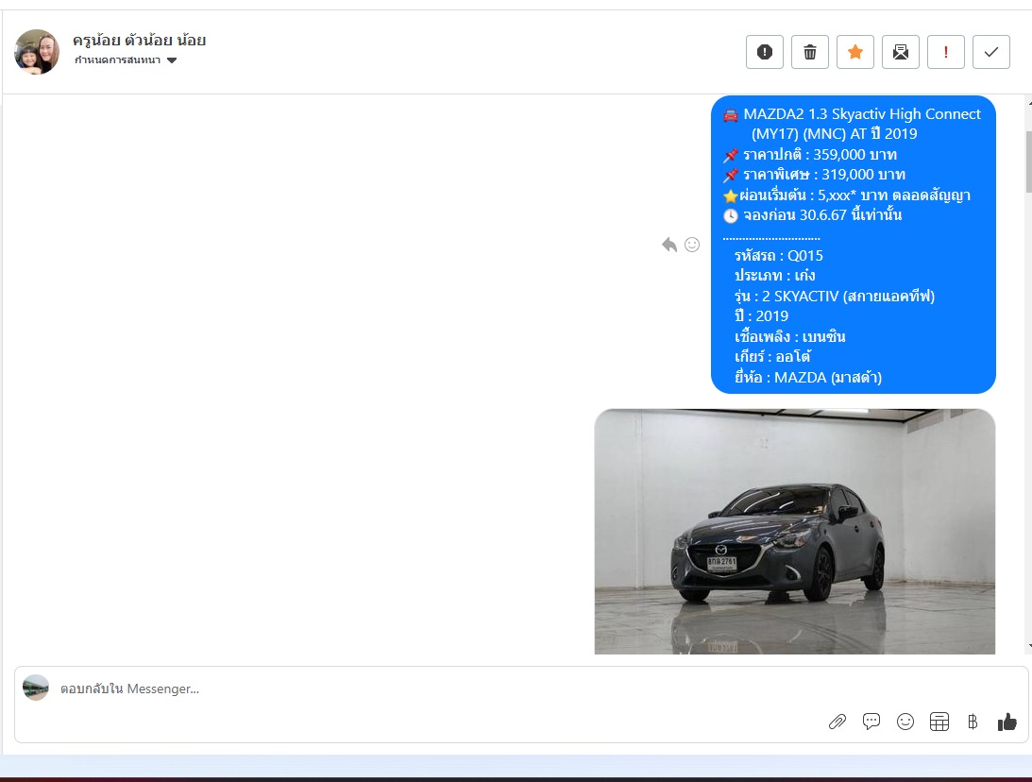Click the text เชื้อเพลิง : เบนซิน
This screenshot has height=782, width=1032.
tap(789, 336)
